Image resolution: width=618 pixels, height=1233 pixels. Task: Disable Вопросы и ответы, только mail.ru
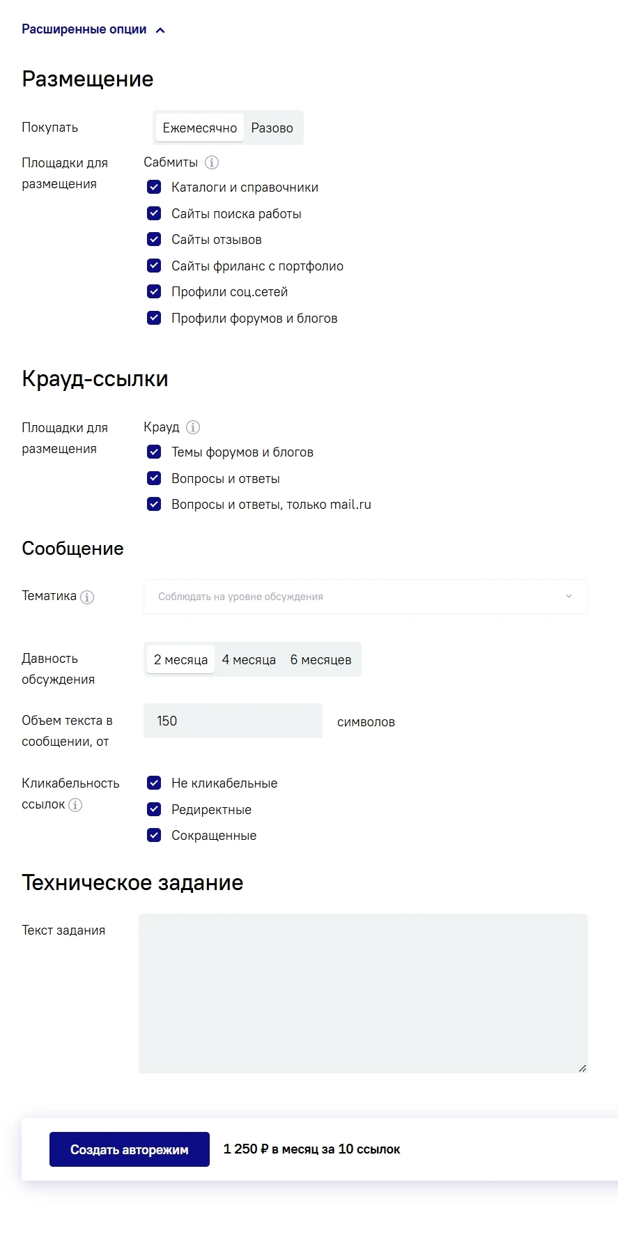(154, 505)
